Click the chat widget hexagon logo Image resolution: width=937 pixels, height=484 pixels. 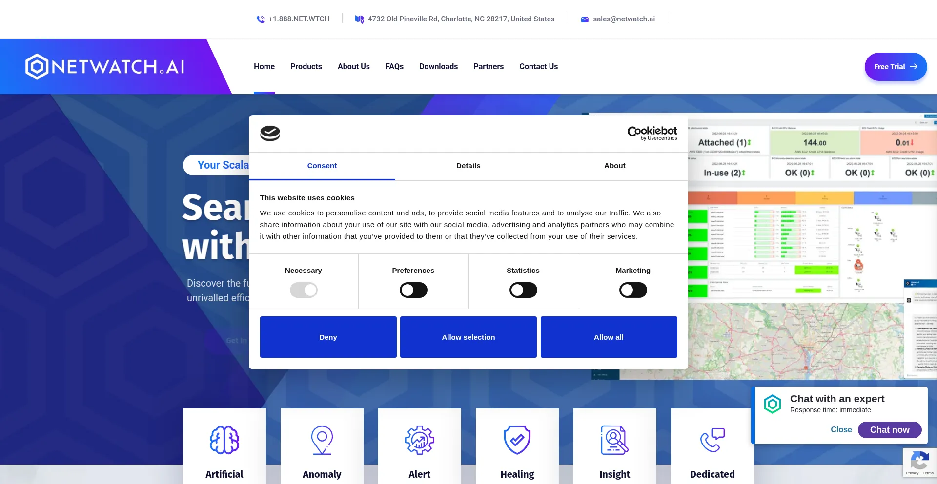click(773, 404)
